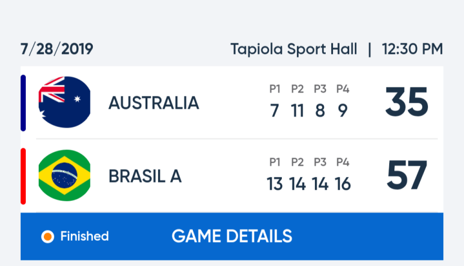Select Australia's P4 score of 9
Image resolution: width=464 pixels, height=266 pixels.
pos(343,111)
